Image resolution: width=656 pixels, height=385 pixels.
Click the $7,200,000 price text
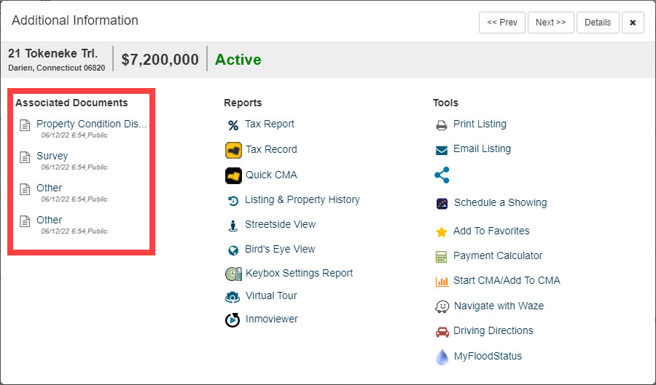[x=160, y=60]
